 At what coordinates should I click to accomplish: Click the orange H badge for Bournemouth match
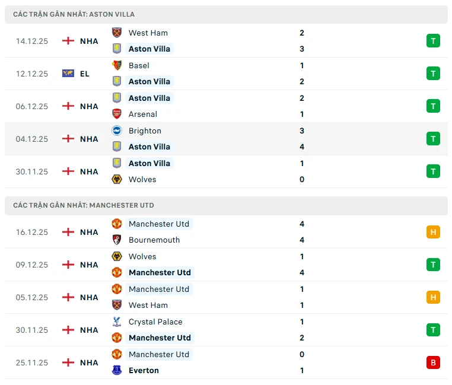(433, 232)
